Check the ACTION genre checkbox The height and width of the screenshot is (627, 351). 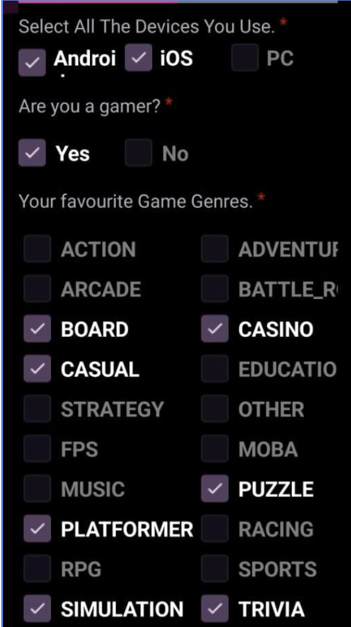click(37, 249)
